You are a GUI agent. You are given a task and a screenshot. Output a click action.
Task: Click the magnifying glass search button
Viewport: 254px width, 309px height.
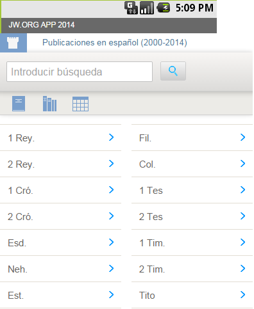[173, 71]
